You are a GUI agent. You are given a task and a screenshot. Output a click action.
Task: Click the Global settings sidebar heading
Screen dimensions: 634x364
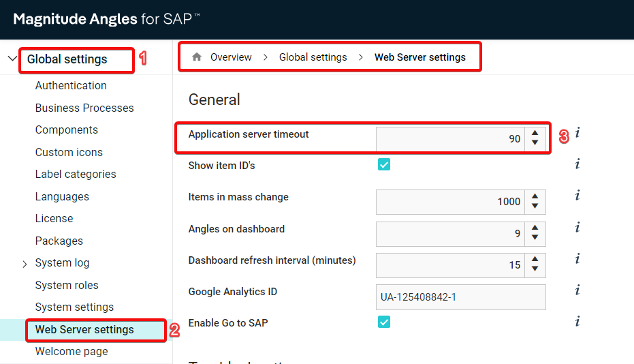[x=67, y=59]
